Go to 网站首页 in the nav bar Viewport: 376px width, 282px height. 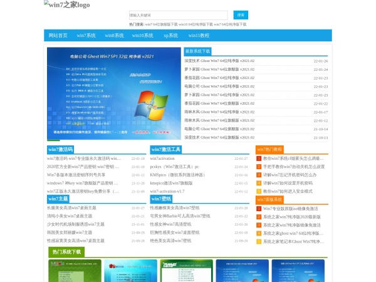point(58,36)
